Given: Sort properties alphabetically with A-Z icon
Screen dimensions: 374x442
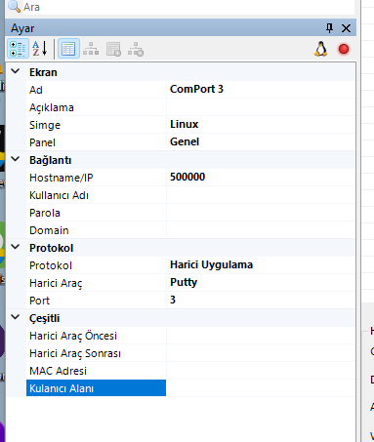Looking at the screenshot, I should [x=40, y=49].
